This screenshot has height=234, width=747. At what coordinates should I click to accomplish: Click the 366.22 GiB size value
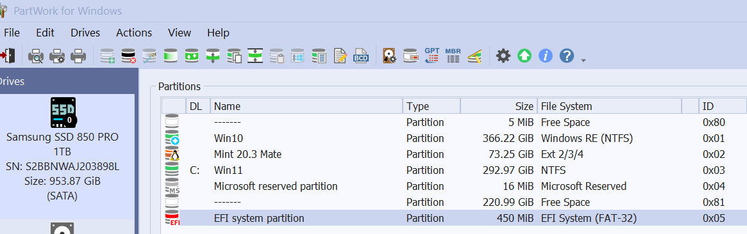click(x=508, y=139)
